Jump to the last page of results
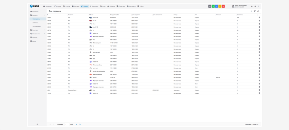Viewport: 289px width, 130px height. click(80, 124)
